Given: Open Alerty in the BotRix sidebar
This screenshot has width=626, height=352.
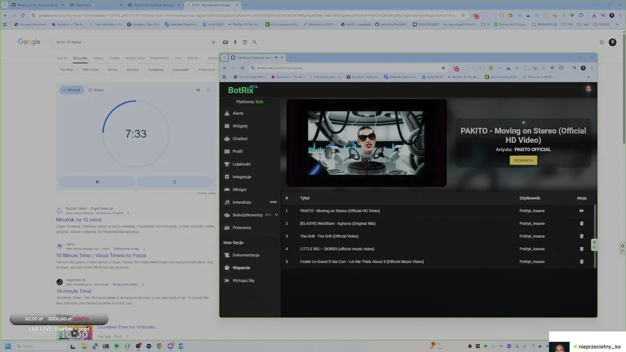Looking at the screenshot, I should click(x=238, y=113).
